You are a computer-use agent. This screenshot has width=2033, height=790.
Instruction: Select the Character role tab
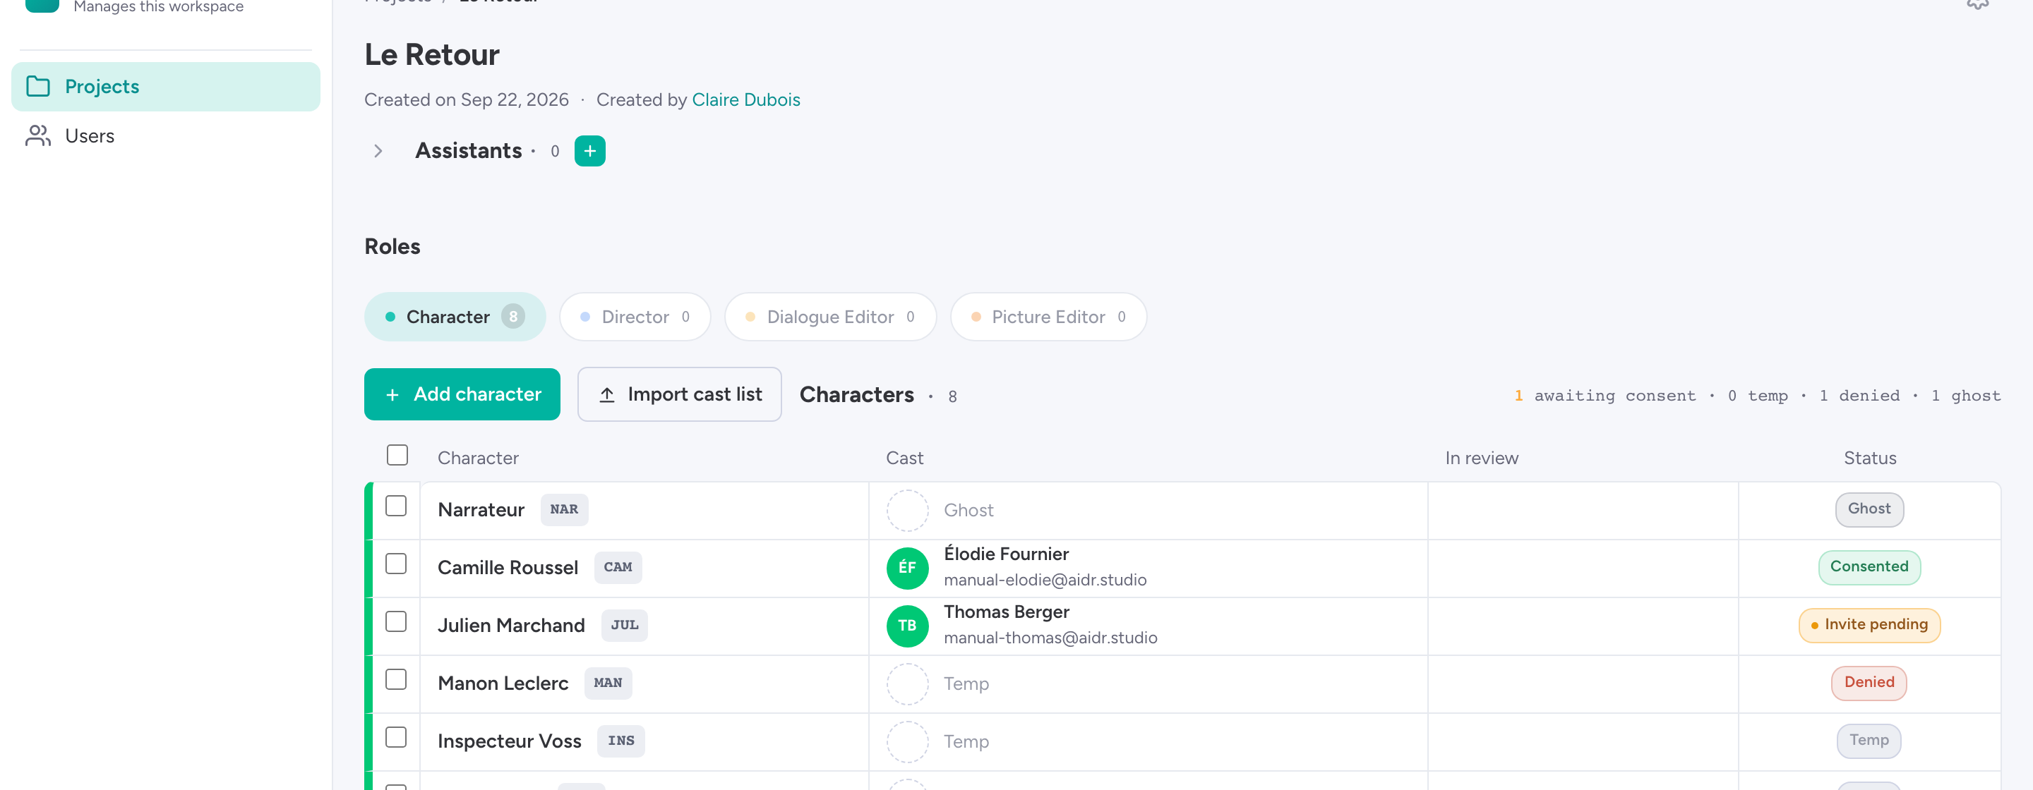point(455,317)
